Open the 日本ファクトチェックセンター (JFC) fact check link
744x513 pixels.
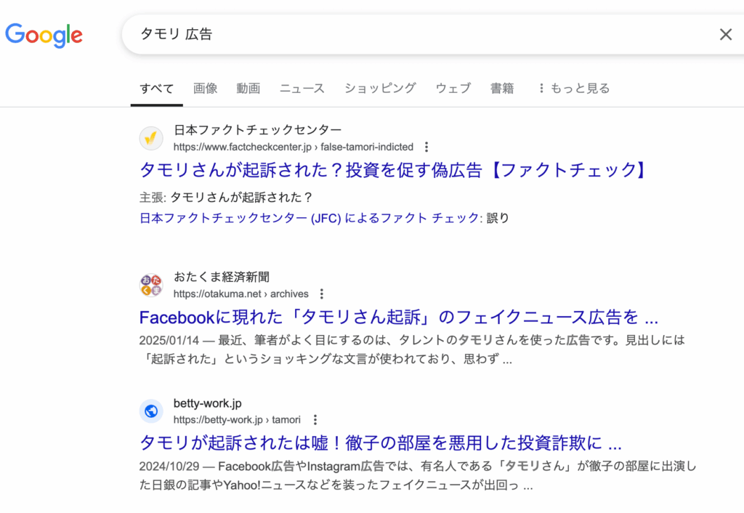[x=311, y=218]
